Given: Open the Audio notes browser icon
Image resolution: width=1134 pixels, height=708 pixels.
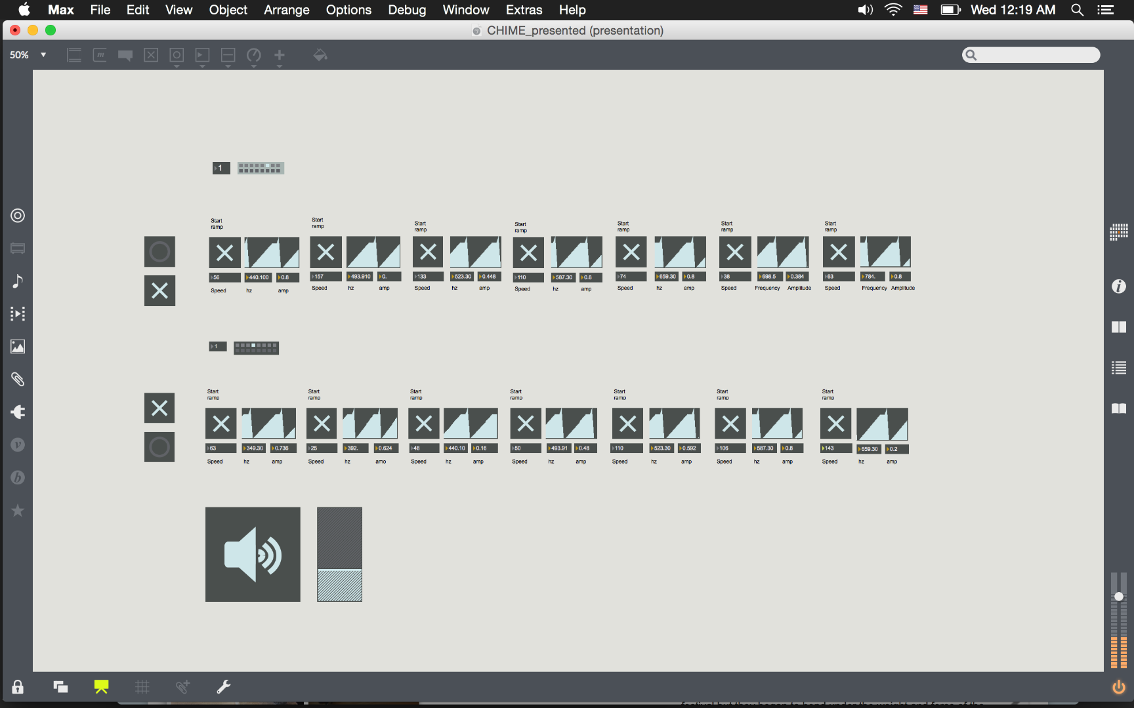Looking at the screenshot, I should [x=18, y=281].
